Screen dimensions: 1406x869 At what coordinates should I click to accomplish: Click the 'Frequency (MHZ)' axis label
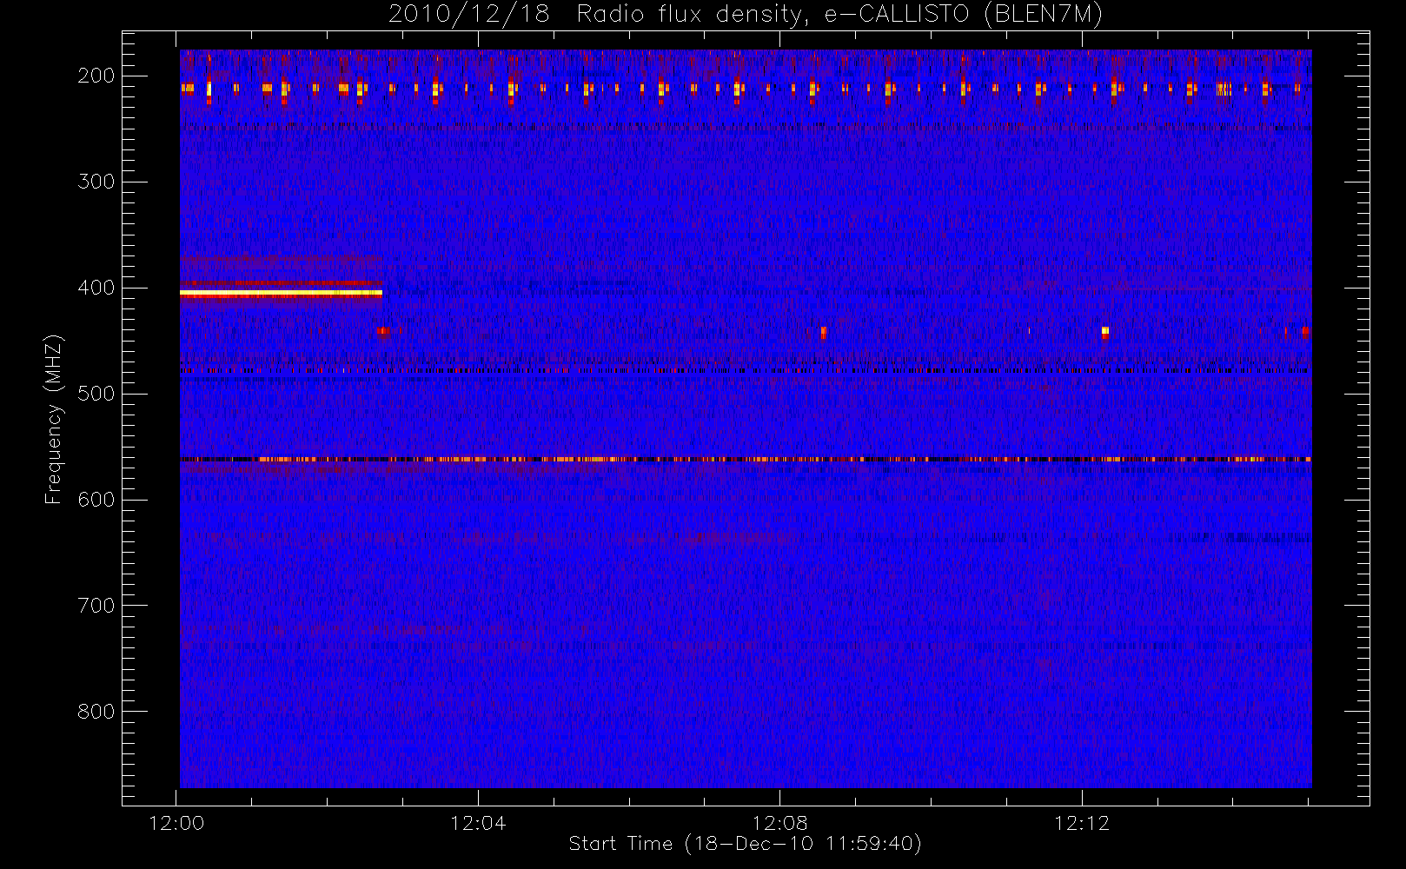tap(54, 419)
